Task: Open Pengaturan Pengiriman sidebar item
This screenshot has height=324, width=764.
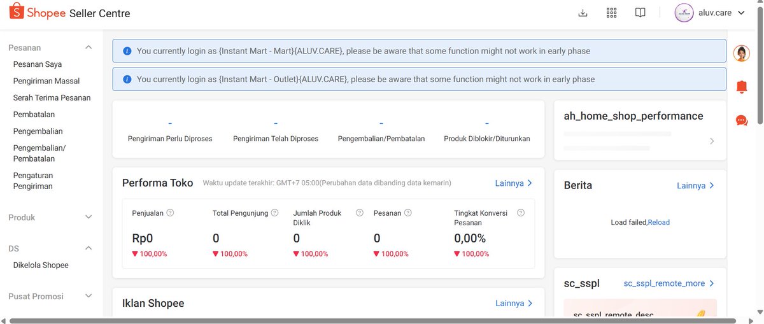Action: pos(33,181)
